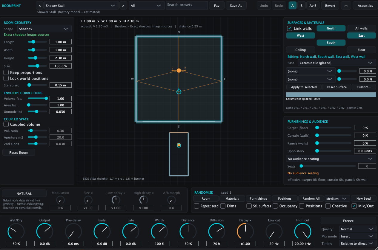Enable Coupled volume checkbox

click(6, 124)
